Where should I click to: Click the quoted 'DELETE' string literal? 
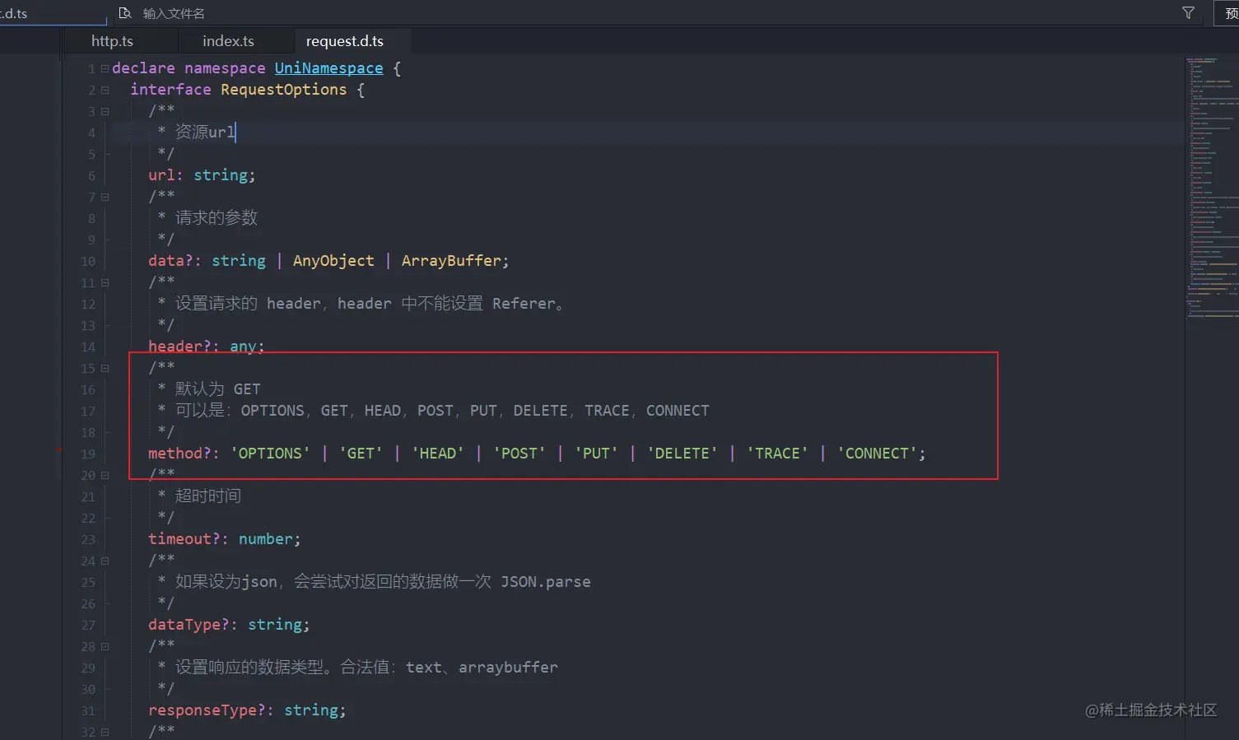pos(682,454)
